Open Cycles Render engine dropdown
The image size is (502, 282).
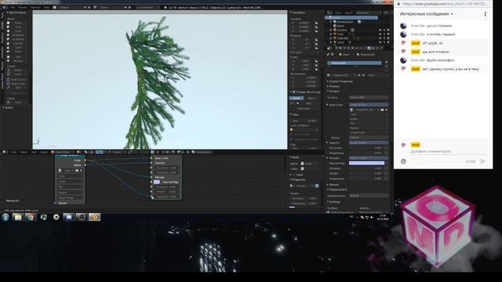point(147,7)
